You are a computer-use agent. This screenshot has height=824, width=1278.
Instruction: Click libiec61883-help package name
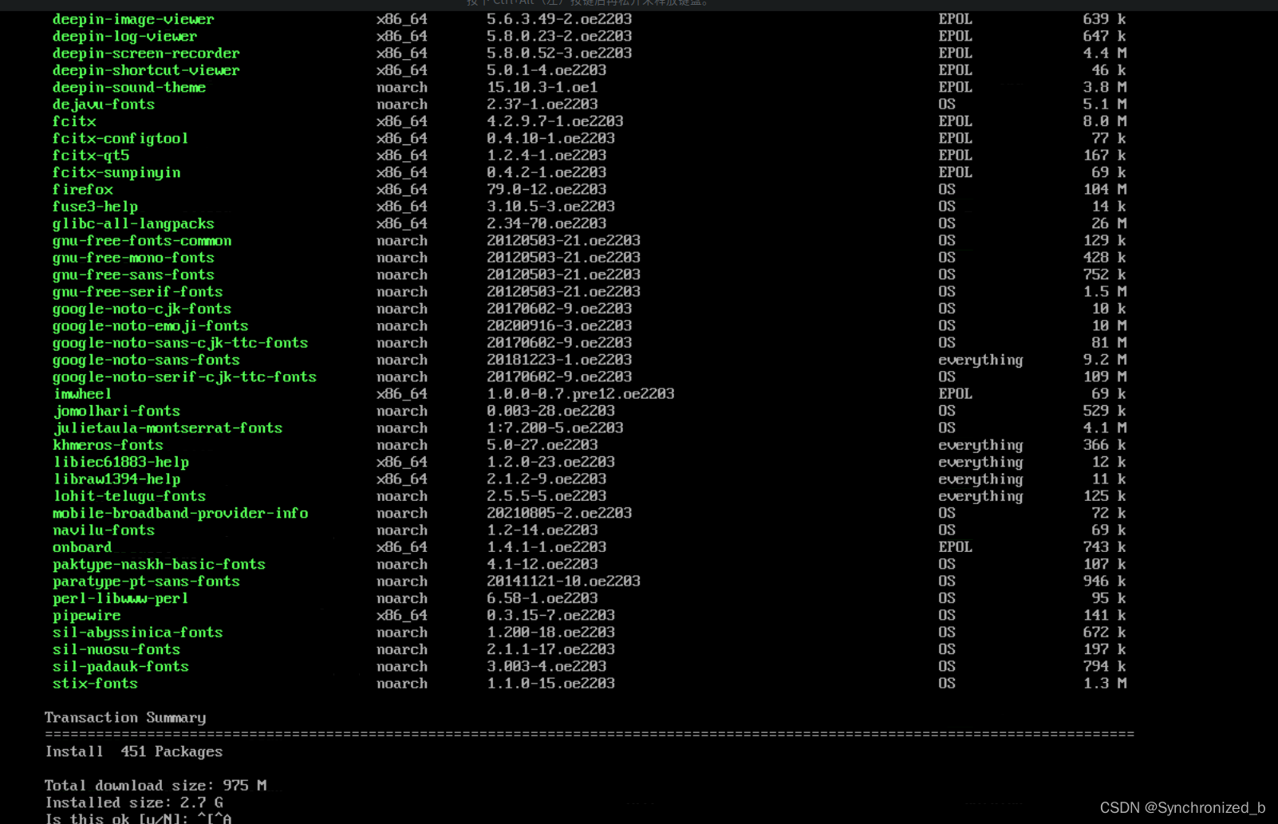121,463
